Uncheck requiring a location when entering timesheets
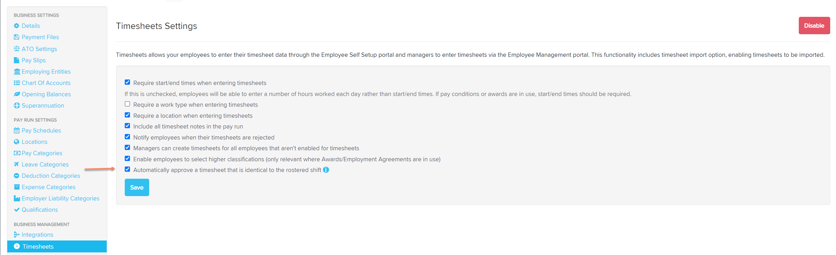This screenshot has height=255, width=836. (x=127, y=115)
